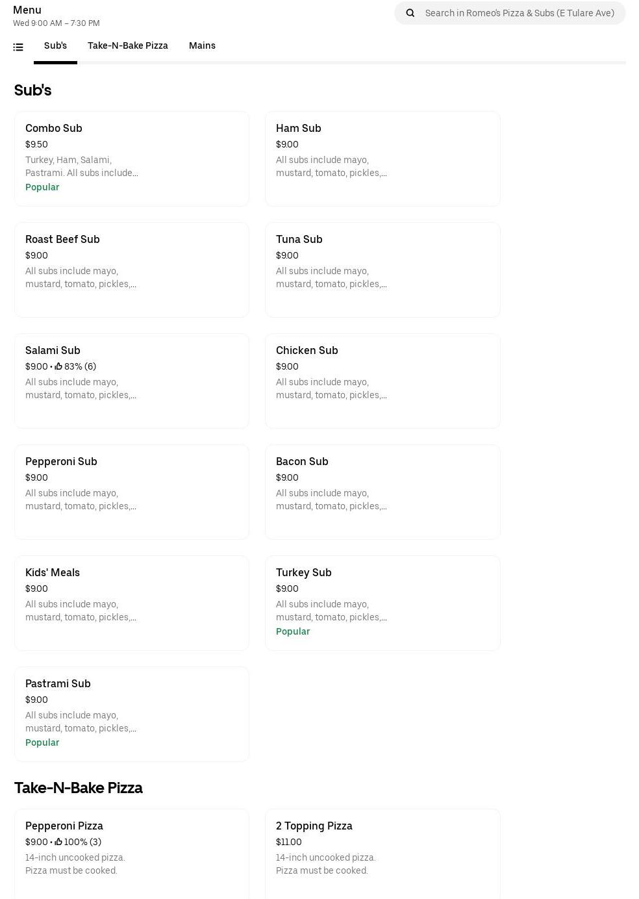The width and height of the screenshot is (639, 899).
Task: Open the Combo Sub item
Action: [x=132, y=158]
